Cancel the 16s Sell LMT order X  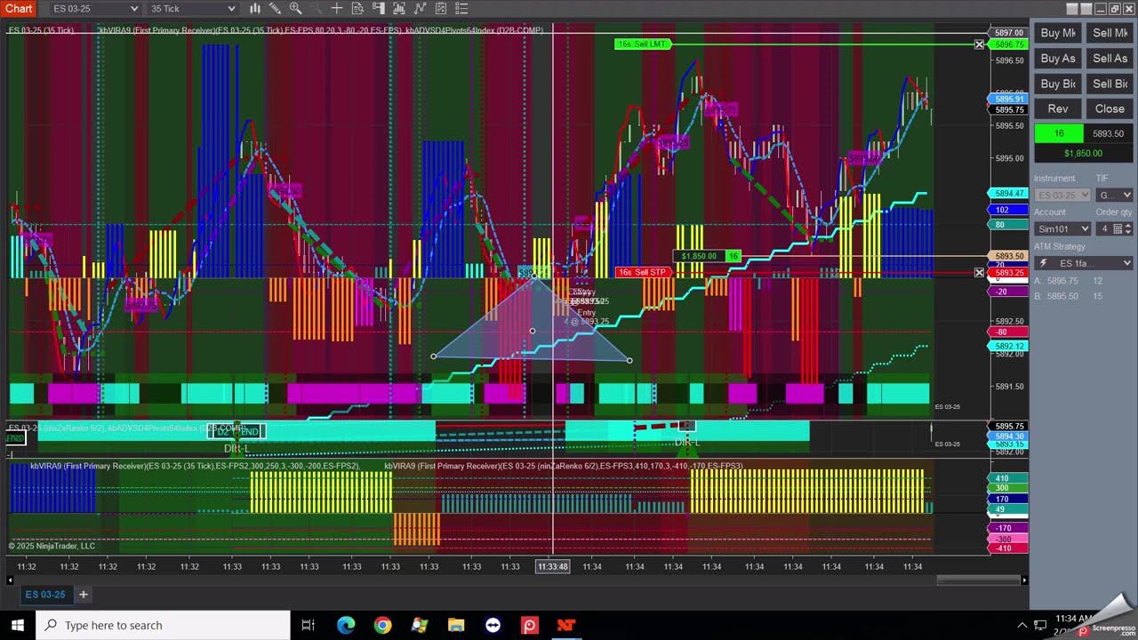tap(979, 44)
